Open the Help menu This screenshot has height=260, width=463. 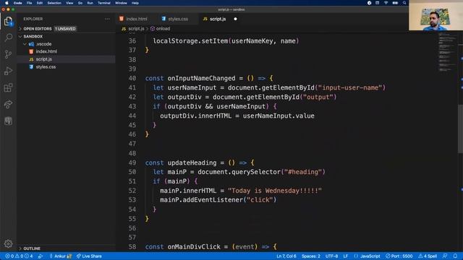[135, 3]
